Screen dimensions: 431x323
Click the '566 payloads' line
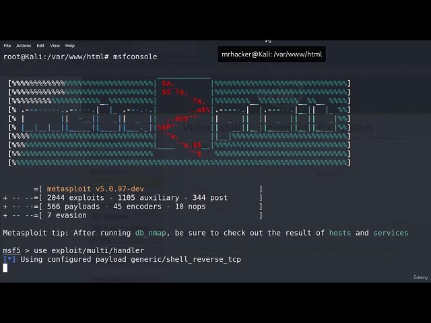click(x=126, y=207)
